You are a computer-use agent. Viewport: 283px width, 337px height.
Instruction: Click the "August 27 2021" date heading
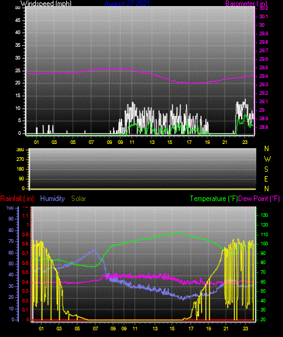127,4
